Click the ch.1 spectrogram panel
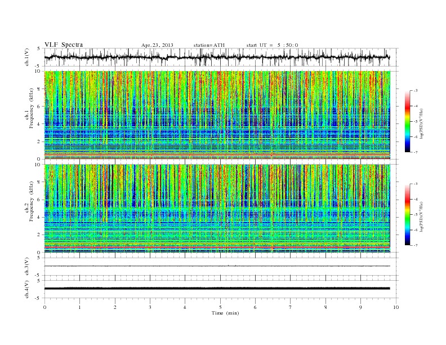Screen dimensions: 446x345 pos(217,115)
